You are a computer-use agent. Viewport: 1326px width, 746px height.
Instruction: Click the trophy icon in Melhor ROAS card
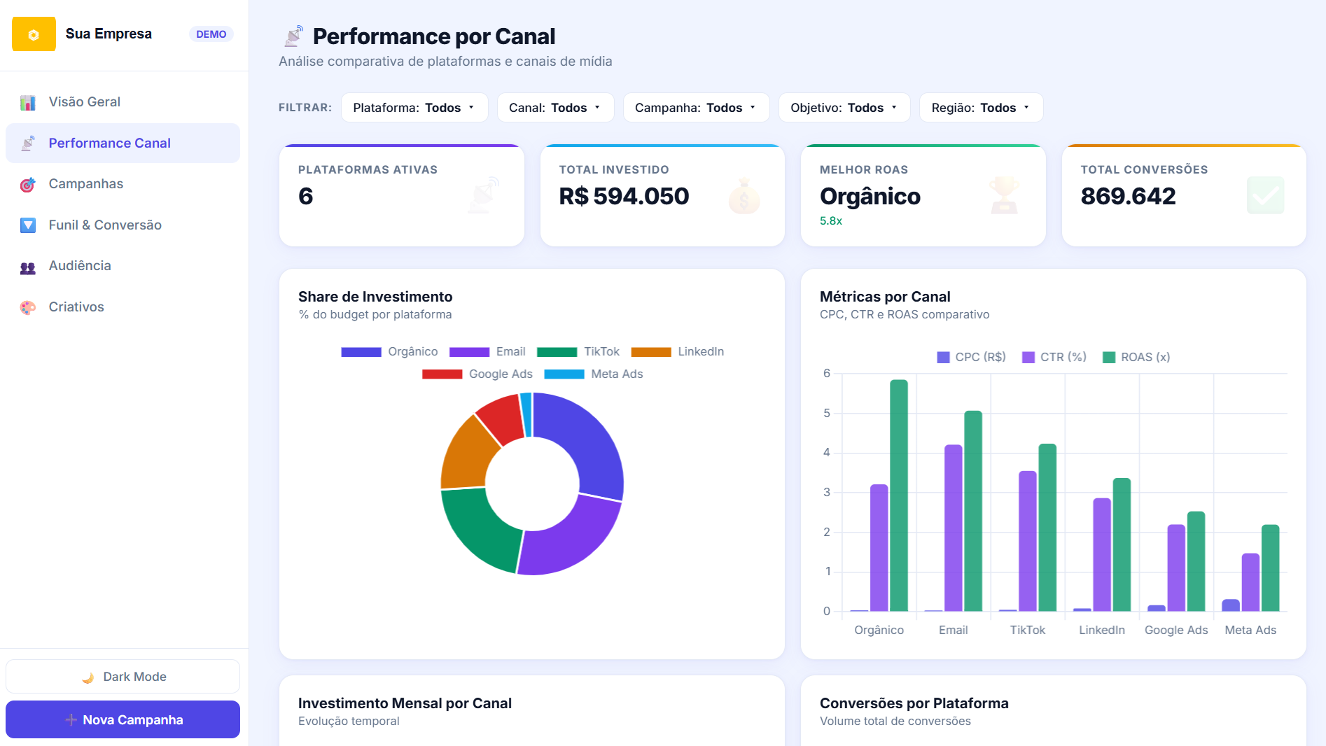click(x=1004, y=196)
